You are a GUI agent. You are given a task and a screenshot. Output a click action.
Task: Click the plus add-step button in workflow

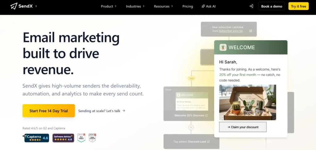pos(191,127)
